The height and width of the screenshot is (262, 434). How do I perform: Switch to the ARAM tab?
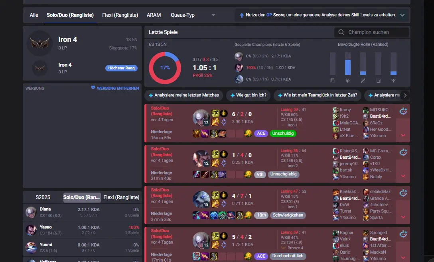(x=154, y=15)
